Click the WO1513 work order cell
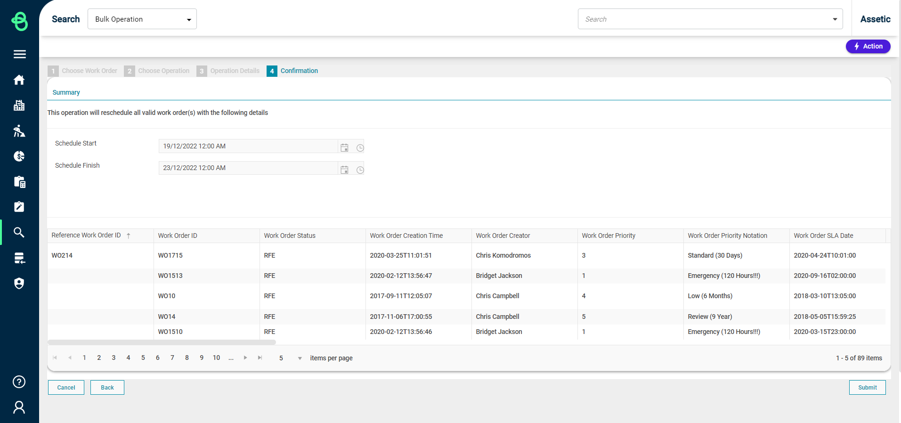This screenshot has width=901, height=423. point(170,276)
